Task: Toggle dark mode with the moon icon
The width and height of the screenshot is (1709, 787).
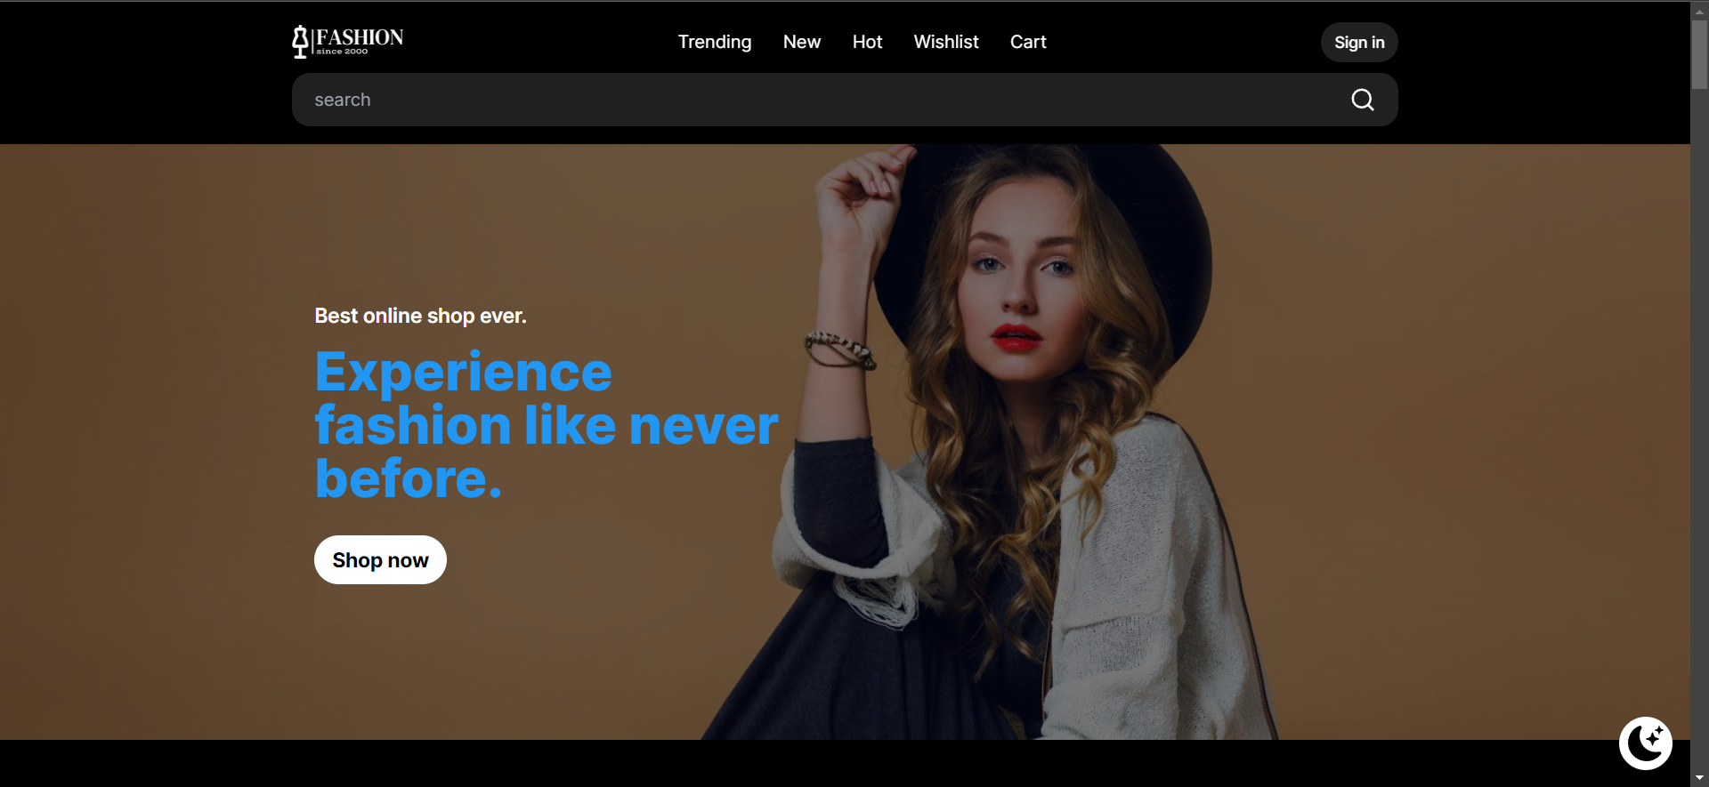Action: tap(1645, 743)
